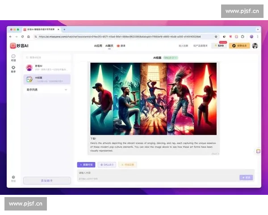The image size is (268, 215).
Task: Click the AI绘画 chat title
Action: pos(157,58)
